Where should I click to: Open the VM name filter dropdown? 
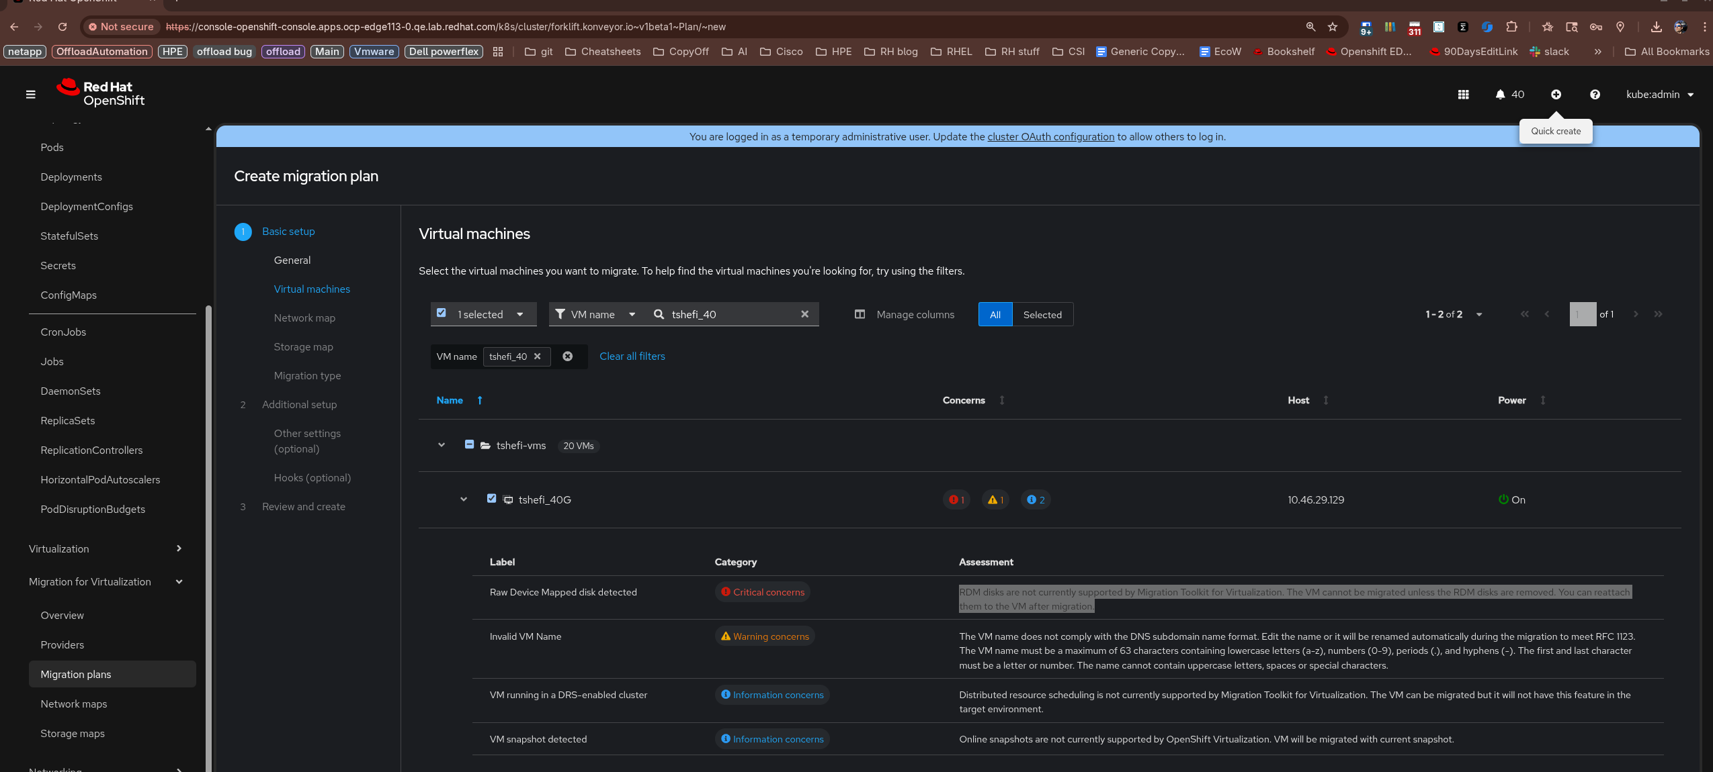[595, 314]
